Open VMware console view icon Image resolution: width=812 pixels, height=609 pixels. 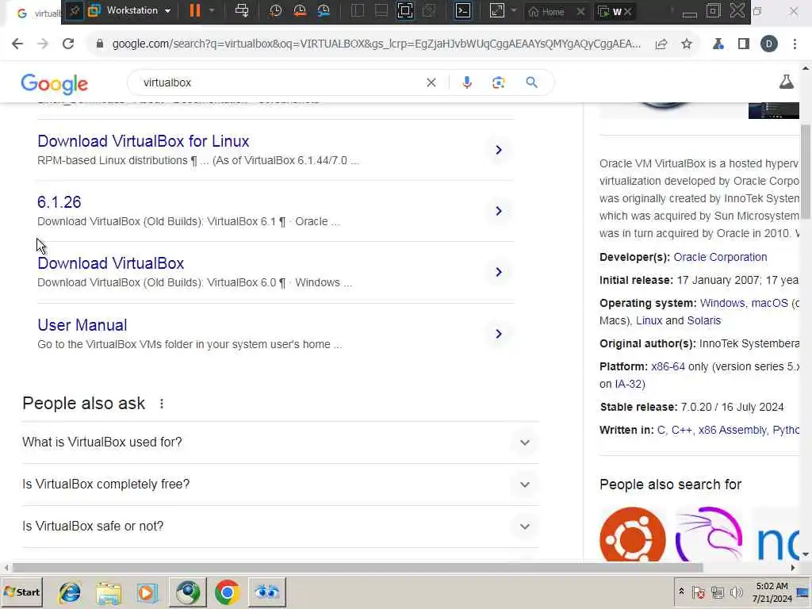pyautogui.click(x=463, y=11)
